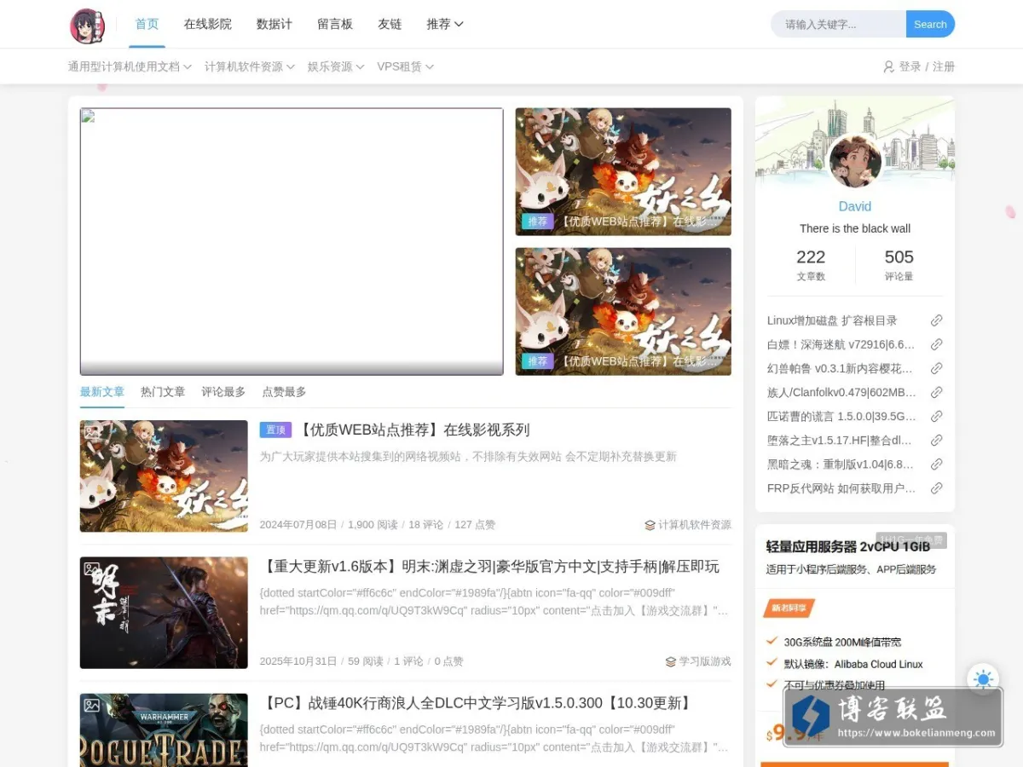1023x767 pixels.
Task: Open link icon beside 幻兽帕鲁 v0.3.1 entry
Action: point(936,368)
